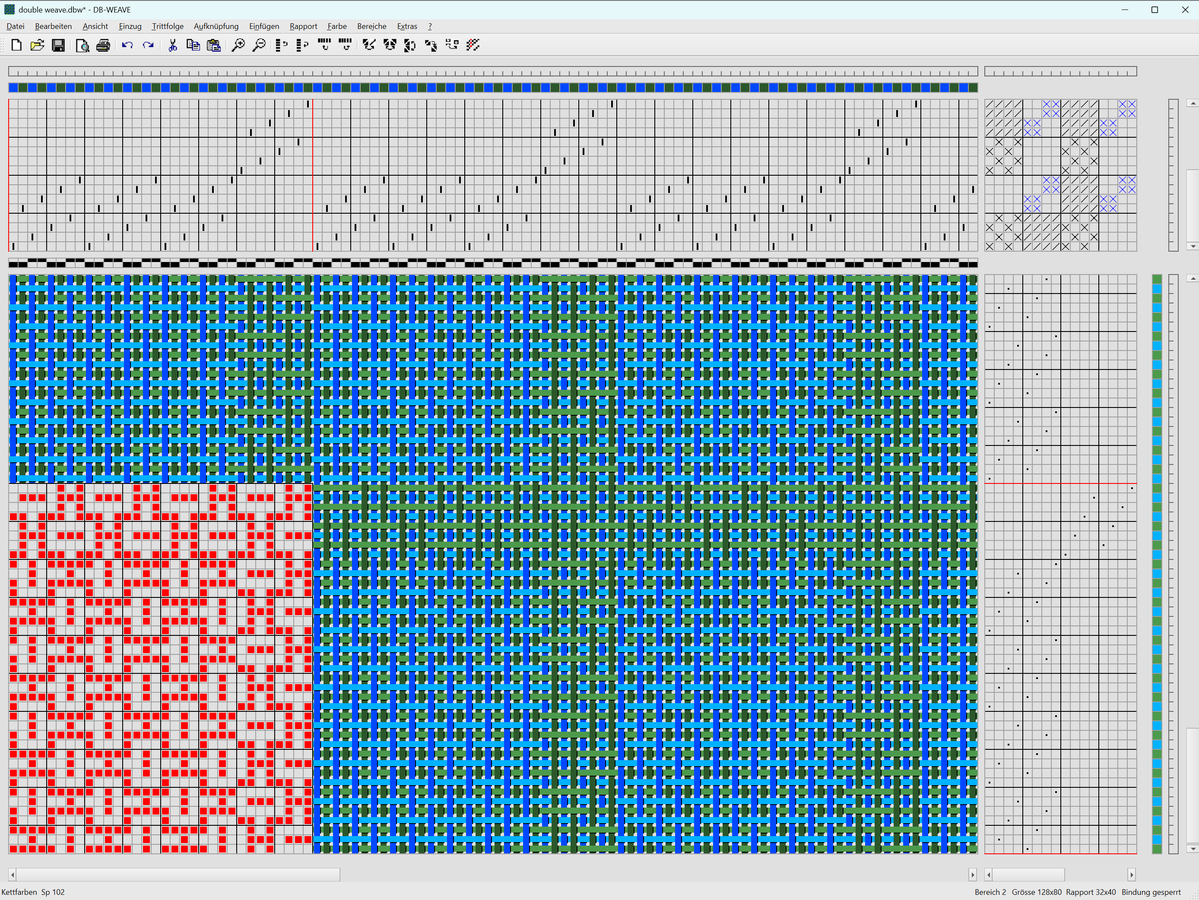
Task: Click the second triangle mirror icon
Action: click(x=390, y=45)
